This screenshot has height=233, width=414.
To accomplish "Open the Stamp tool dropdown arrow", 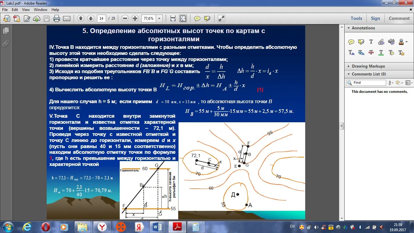I will pos(407,42).
